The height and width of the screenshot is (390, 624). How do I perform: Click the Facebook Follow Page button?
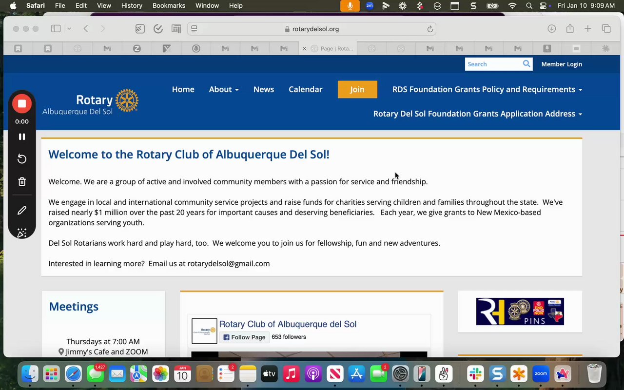[x=245, y=337]
